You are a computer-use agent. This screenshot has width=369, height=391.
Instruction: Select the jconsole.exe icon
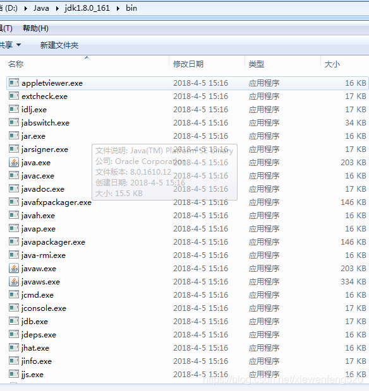[14, 308]
